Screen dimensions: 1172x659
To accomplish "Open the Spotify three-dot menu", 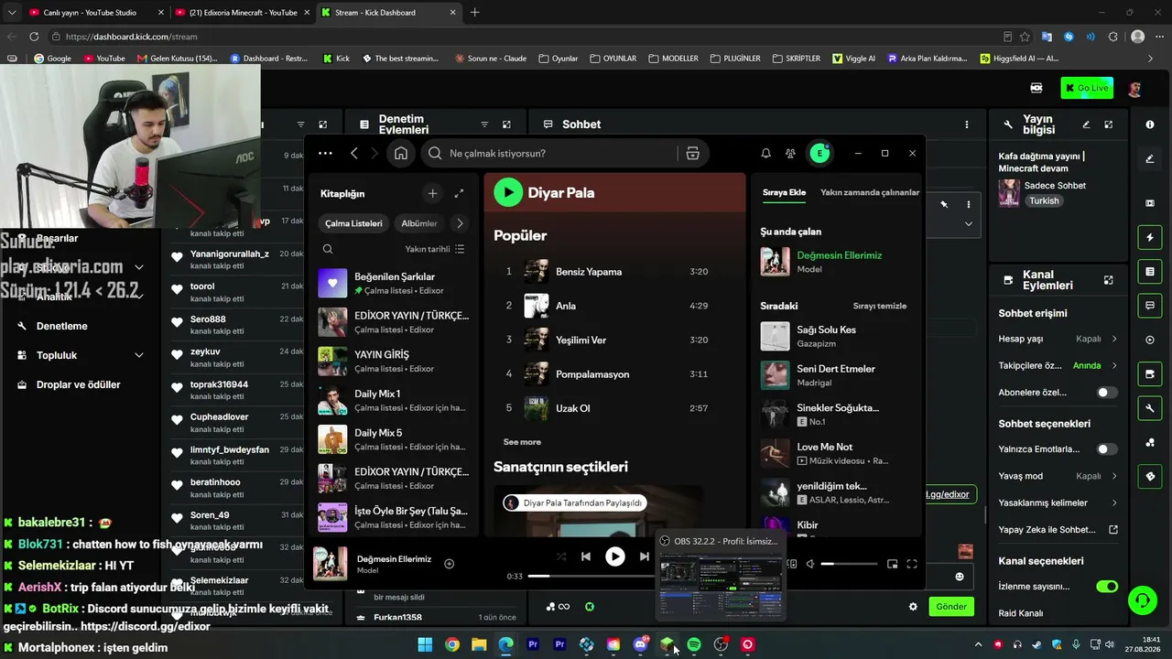I will coord(325,154).
